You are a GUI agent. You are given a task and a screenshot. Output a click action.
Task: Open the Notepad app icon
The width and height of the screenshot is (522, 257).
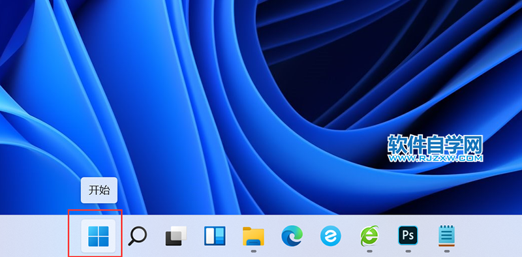pos(447,235)
